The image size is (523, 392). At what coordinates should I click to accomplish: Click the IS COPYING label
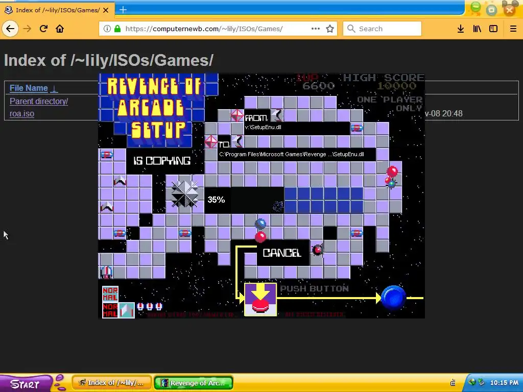(x=162, y=161)
